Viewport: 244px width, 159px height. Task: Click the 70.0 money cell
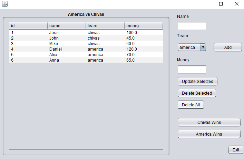coord(144,55)
